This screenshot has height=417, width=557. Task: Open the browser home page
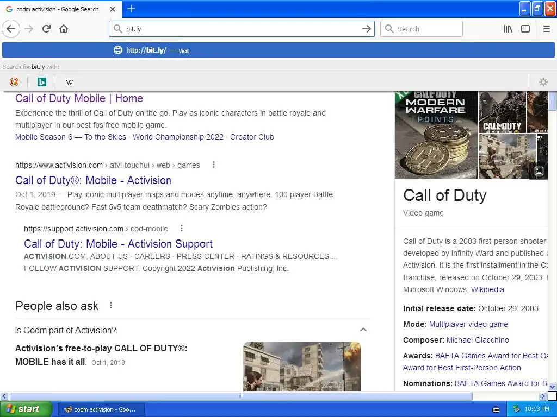[x=64, y=29]
